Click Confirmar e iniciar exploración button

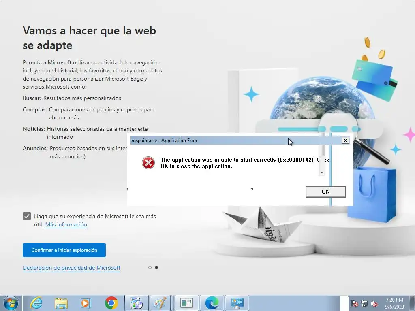[64, 250]
